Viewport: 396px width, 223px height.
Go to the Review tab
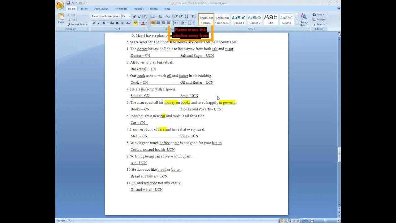154,9
